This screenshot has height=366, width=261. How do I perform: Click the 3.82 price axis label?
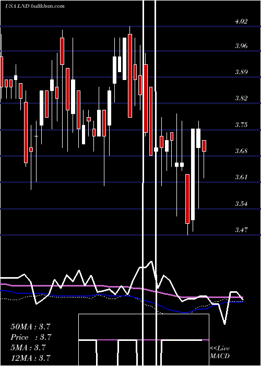pos(241,98)
